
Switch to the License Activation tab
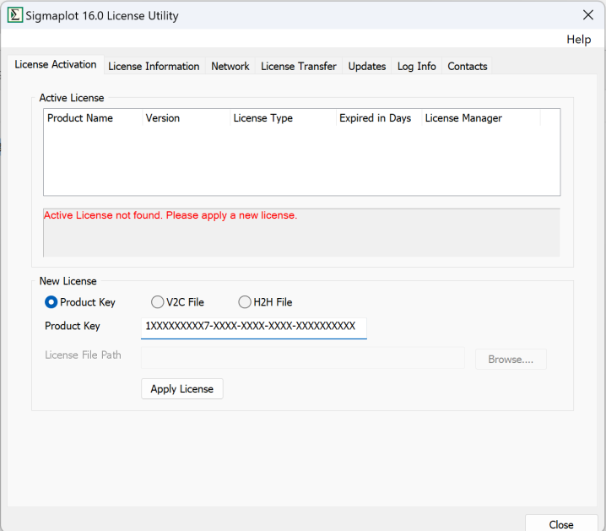(56, 64)
